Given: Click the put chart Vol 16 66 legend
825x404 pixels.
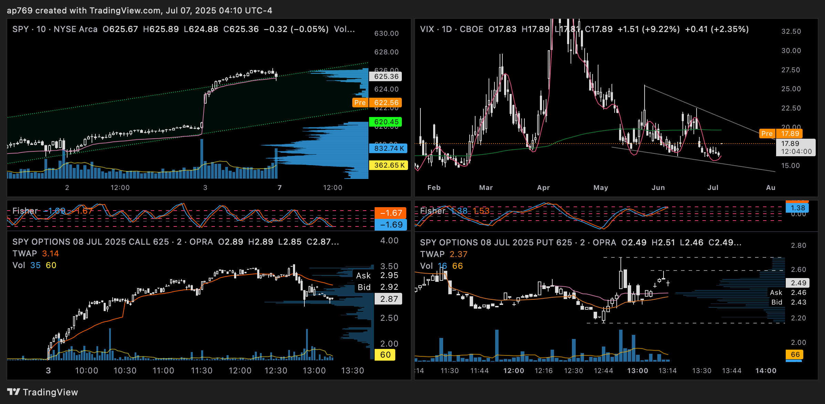Looking at the screenshot, I should coord(441,266).
